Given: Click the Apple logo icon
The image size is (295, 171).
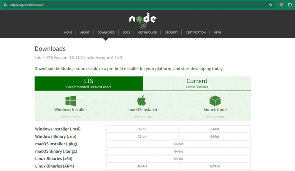Looking at the screenshot, I should point(141,100).
